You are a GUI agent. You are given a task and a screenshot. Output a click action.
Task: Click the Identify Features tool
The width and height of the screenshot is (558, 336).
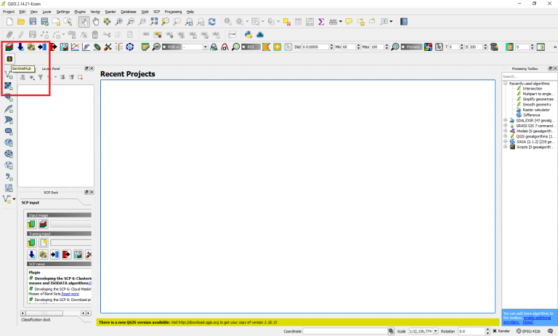point(227,22)
